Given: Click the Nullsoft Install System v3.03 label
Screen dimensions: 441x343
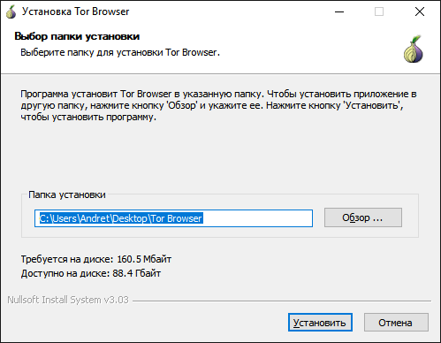Looking at the screenshot, I should 68,300.
